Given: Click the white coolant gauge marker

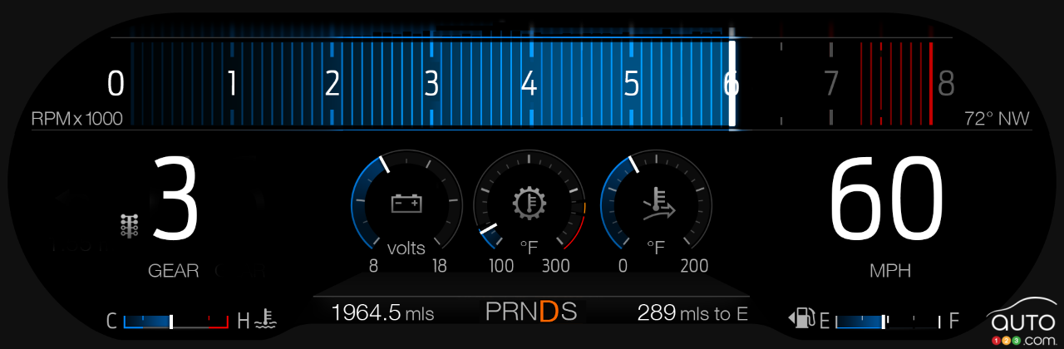Looking at the screenshot, I should (x=171, y=321).
